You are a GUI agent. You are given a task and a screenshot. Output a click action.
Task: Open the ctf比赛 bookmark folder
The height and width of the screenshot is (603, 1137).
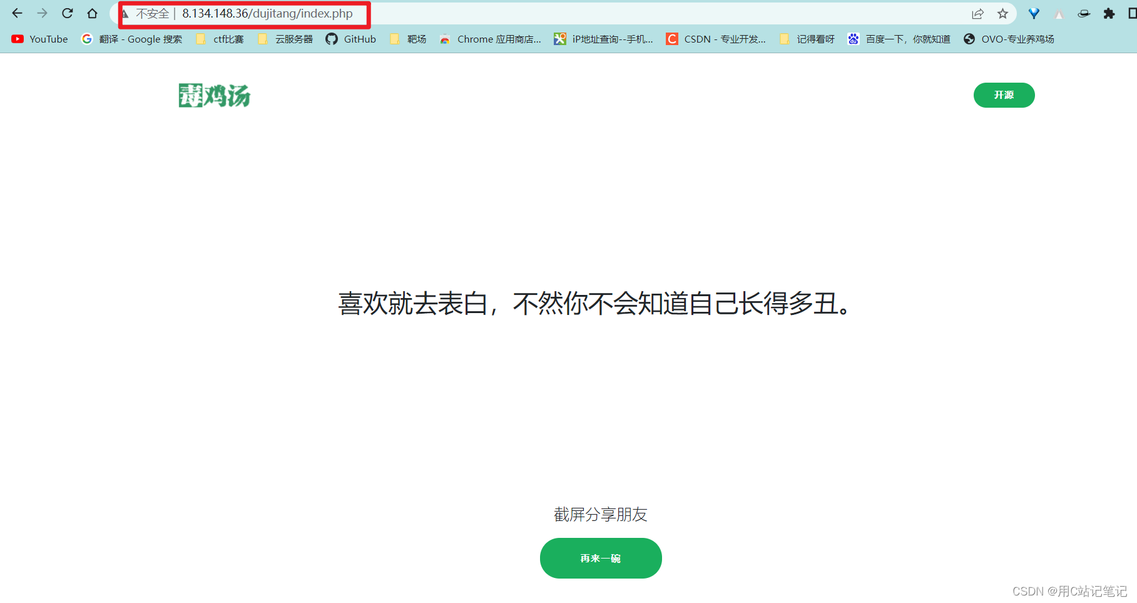(220, 39)
